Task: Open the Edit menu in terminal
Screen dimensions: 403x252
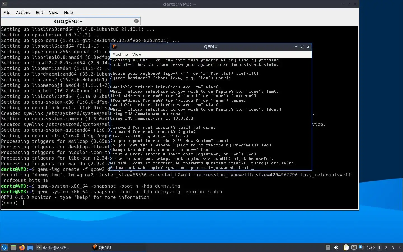Action: 39,13
